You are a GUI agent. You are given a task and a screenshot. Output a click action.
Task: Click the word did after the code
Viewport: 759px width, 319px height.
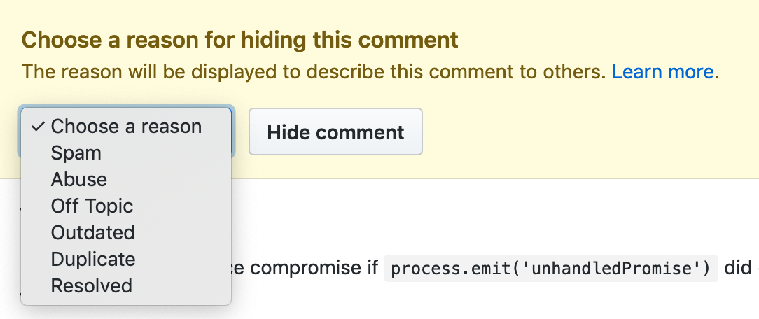click(737, 269)
